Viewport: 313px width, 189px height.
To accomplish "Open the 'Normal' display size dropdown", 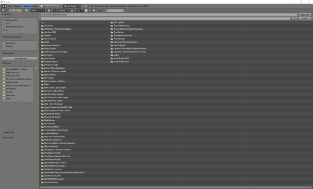I will (x=64, y=10).
